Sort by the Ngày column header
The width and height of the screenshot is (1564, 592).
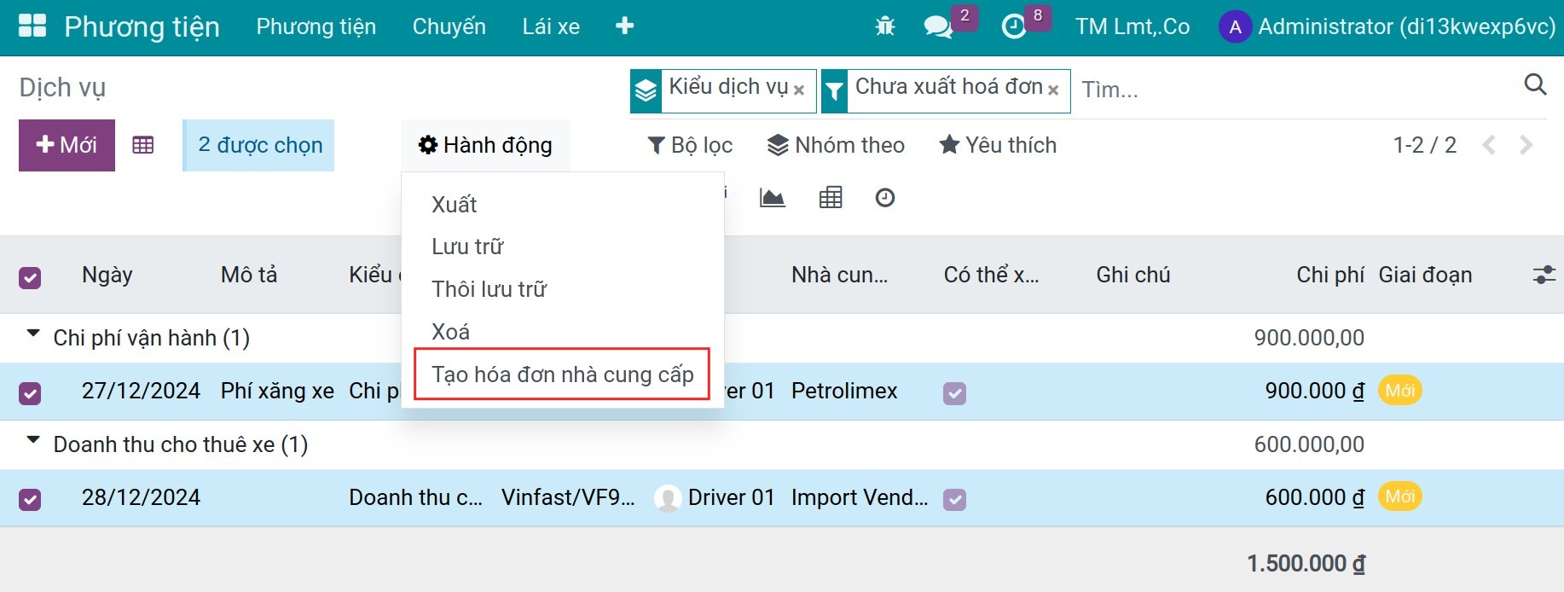[x=107, y=275]
